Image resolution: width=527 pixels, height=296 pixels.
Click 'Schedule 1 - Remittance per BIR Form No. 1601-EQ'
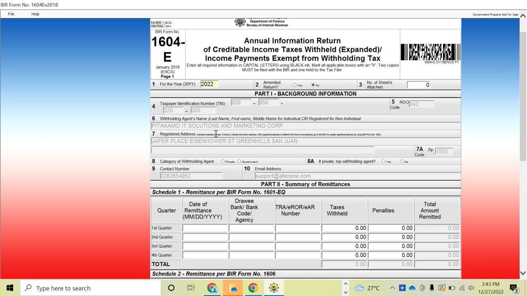pyautogui.click(x=219, y=192)
